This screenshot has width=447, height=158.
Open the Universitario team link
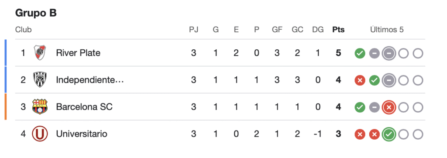pyautogui.click(x=82, y=134)
